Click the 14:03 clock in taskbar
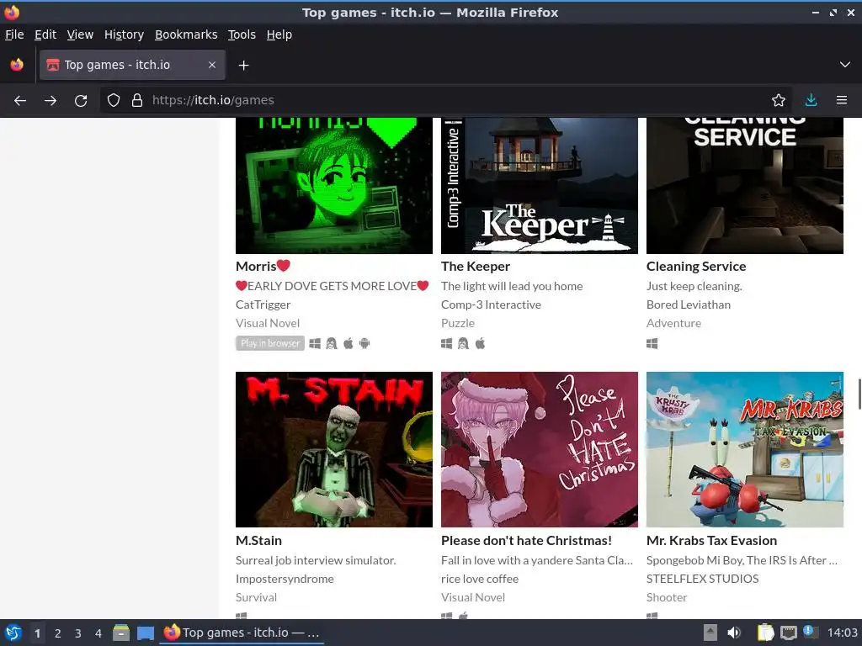This screenshot has height=646, width=862. (842, 633)
